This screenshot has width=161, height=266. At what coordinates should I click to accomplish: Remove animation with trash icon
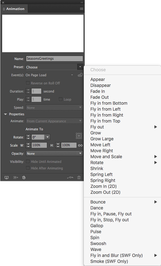pyautogui.click(x=79, y=178)
